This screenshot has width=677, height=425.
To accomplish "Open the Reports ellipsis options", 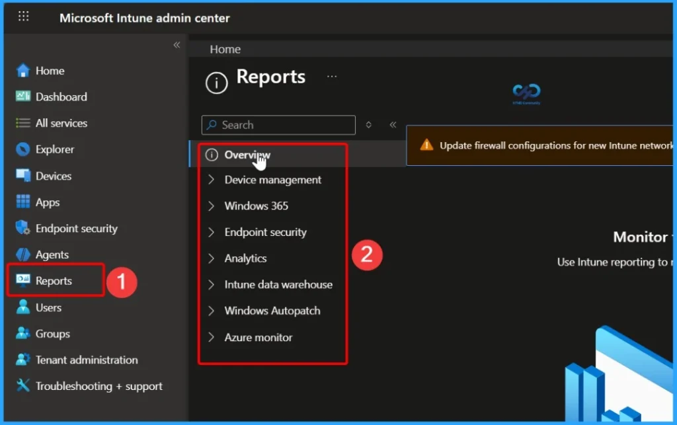I will (332, 76).
